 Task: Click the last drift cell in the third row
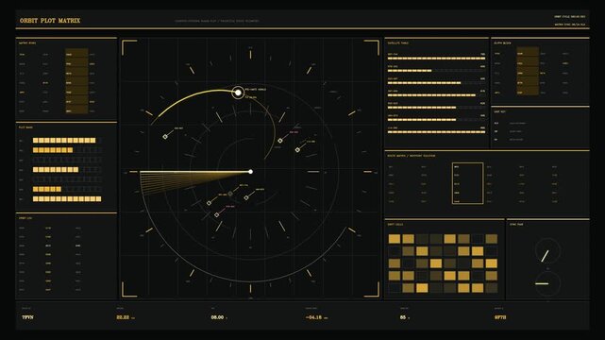coord(491,263)
